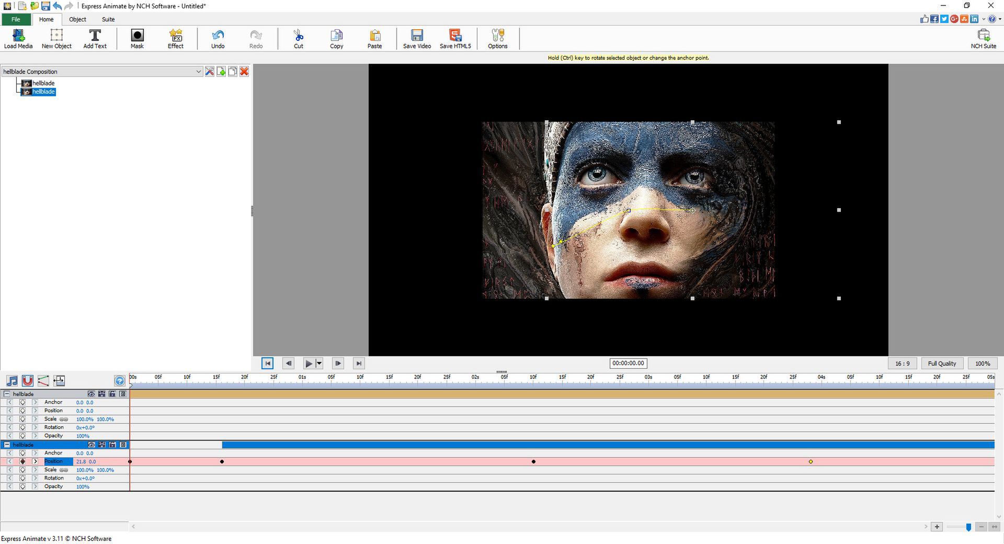This screenshot has width=1004, height=544.
Task: Switch to the Home tab
Action: click(x=46, y=19)
